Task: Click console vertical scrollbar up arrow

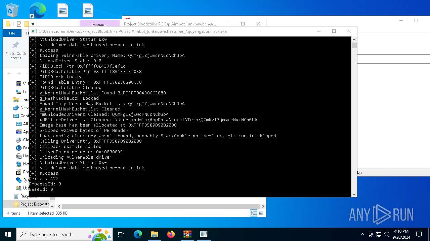Action: point(354,39)
